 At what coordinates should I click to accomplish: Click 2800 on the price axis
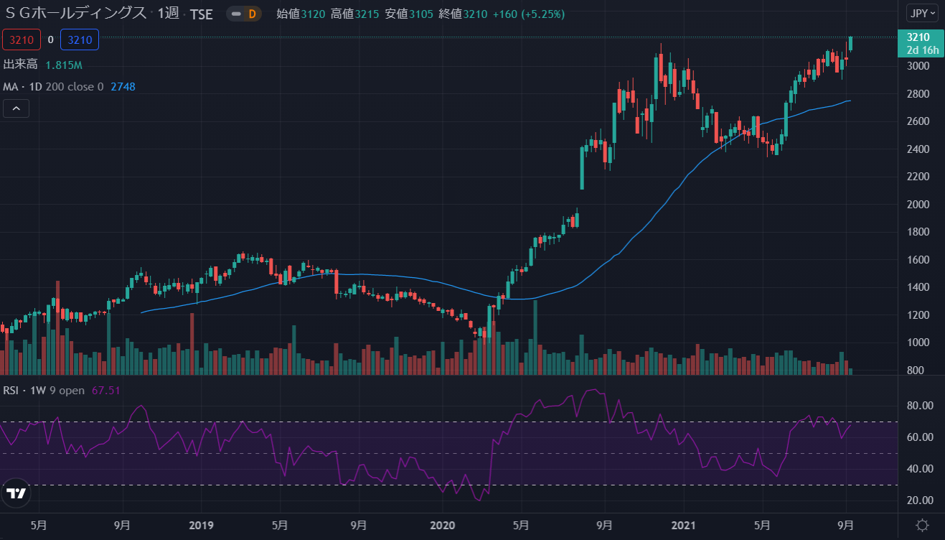(918, 94)
